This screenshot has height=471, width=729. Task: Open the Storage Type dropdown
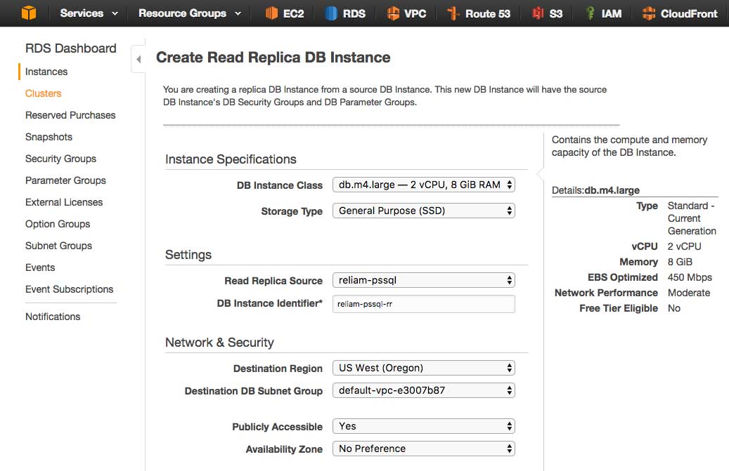tap(423, 211)
